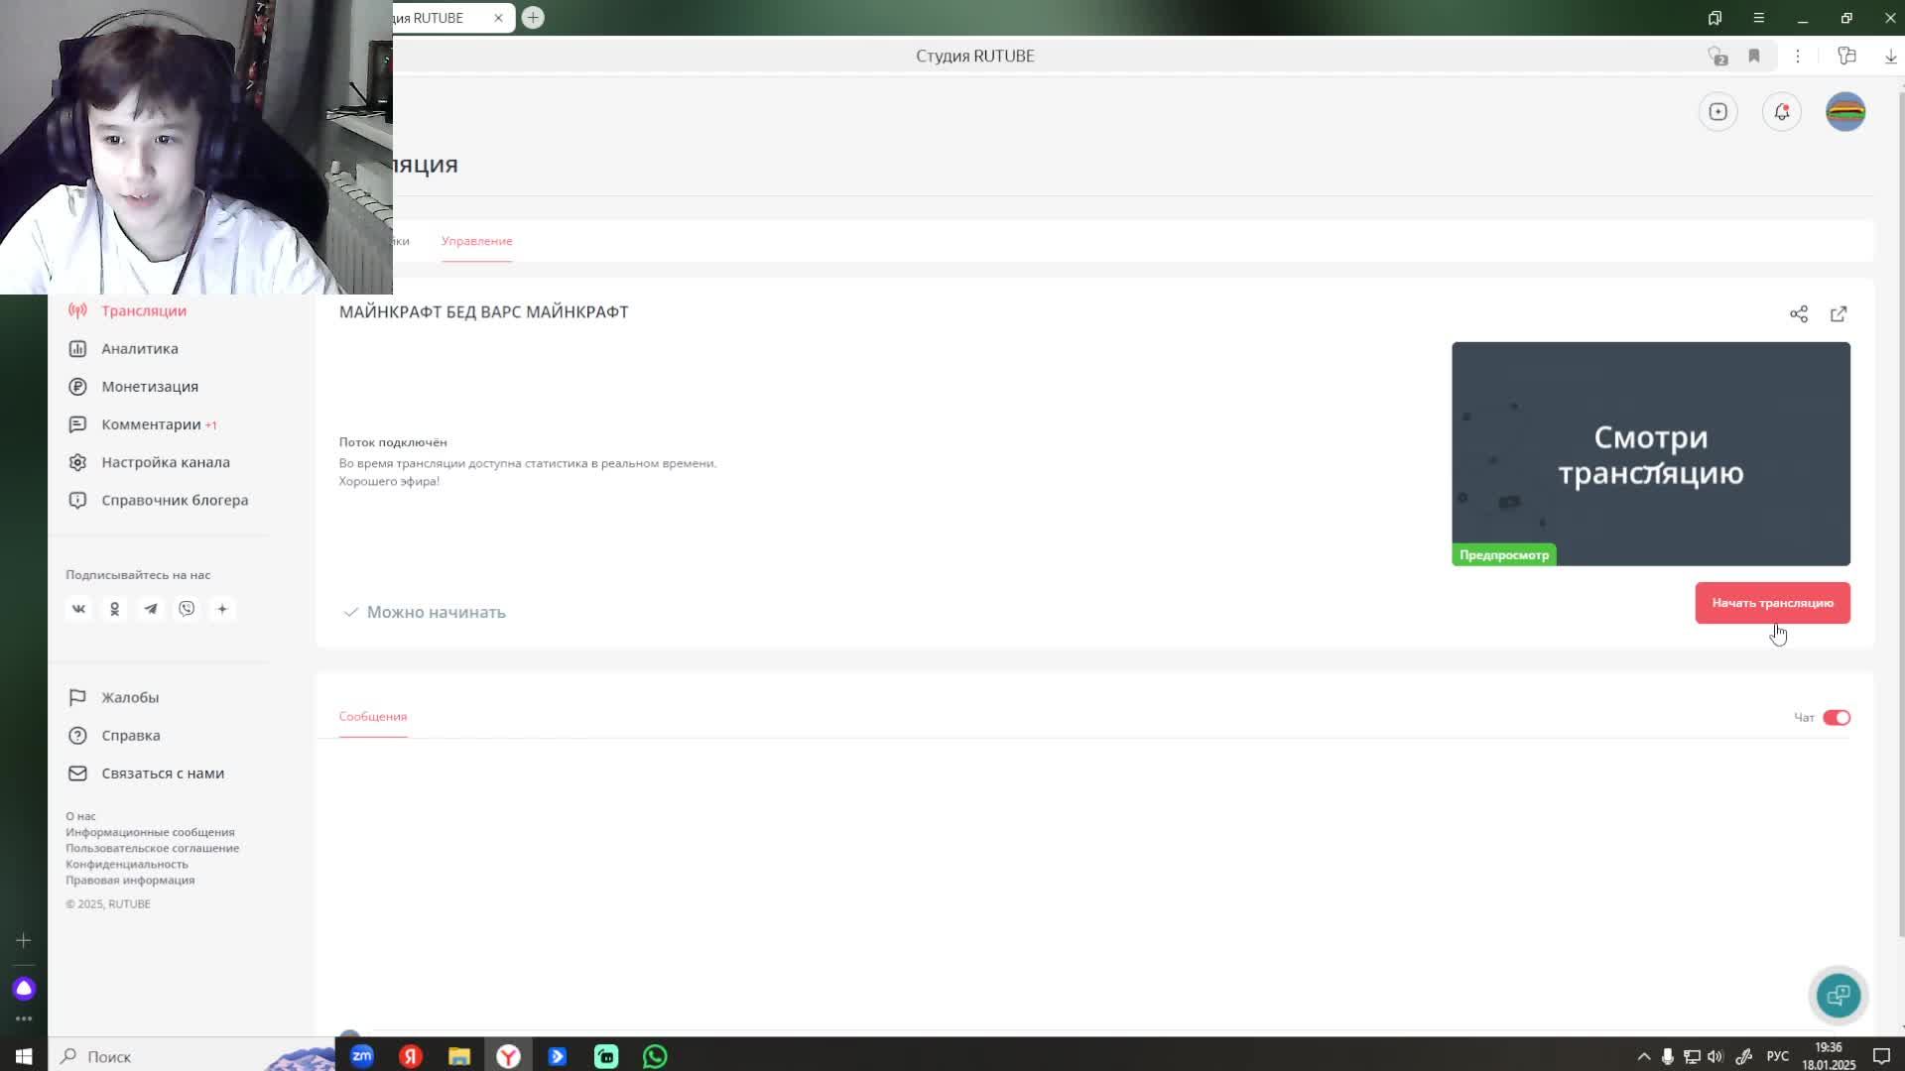Click the Viber social icon

[187, 609]
